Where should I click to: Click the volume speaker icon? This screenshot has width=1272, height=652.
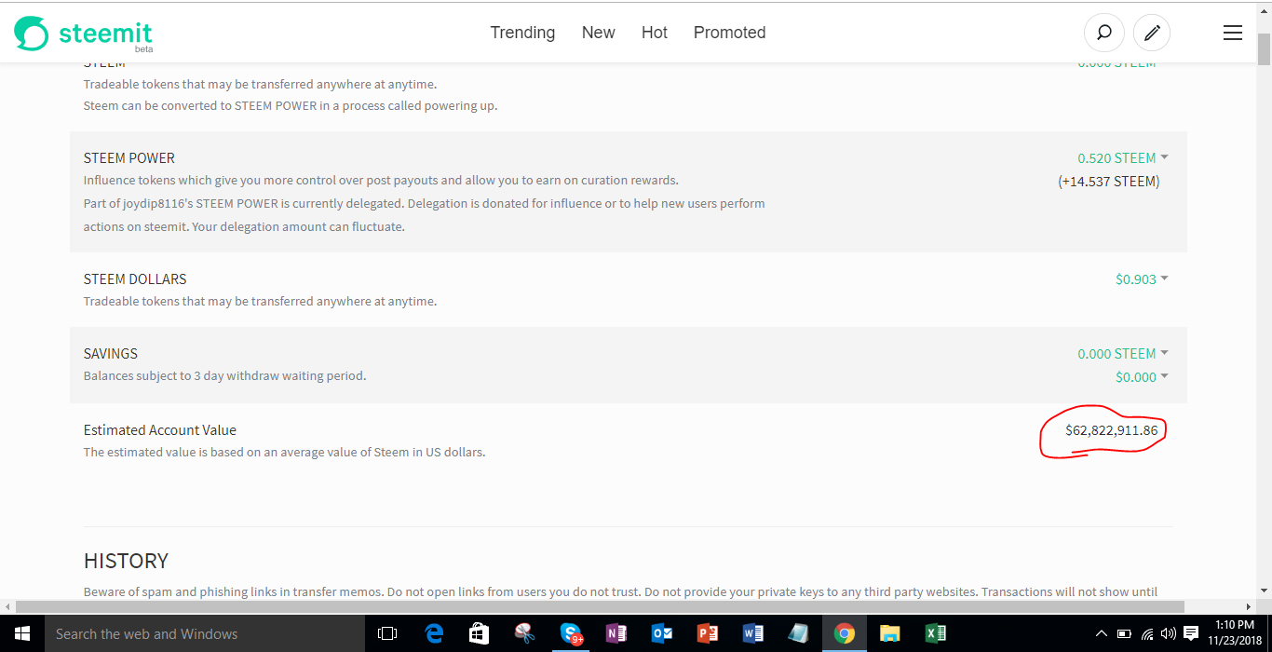pos(1168,634)
